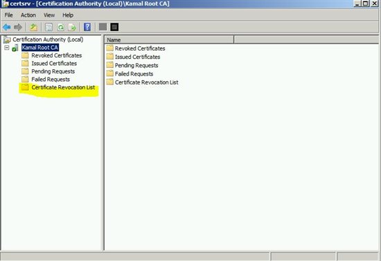Click the Forward arrow toolbar icon

(18, 27)
